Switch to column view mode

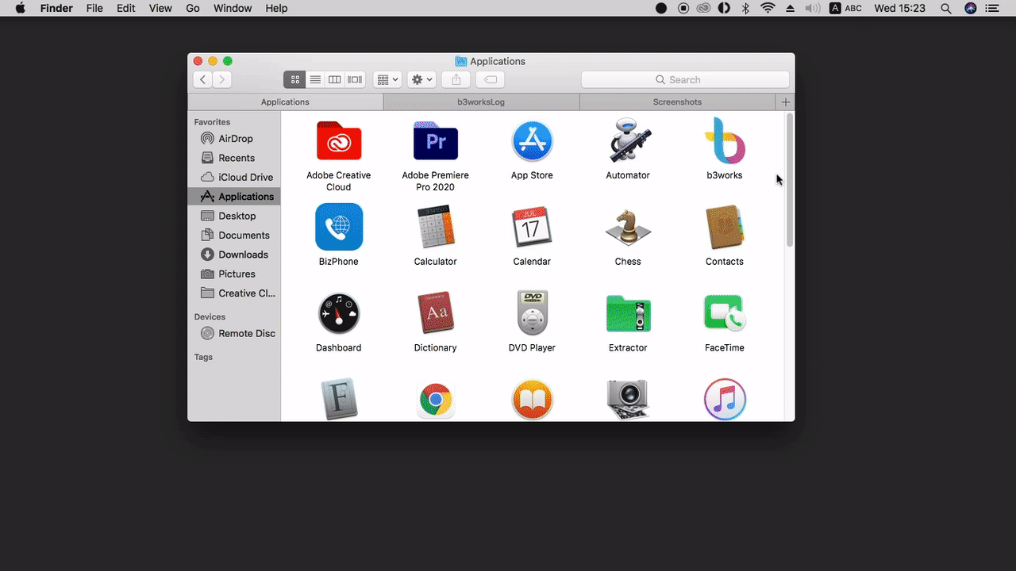coord(335,79)
